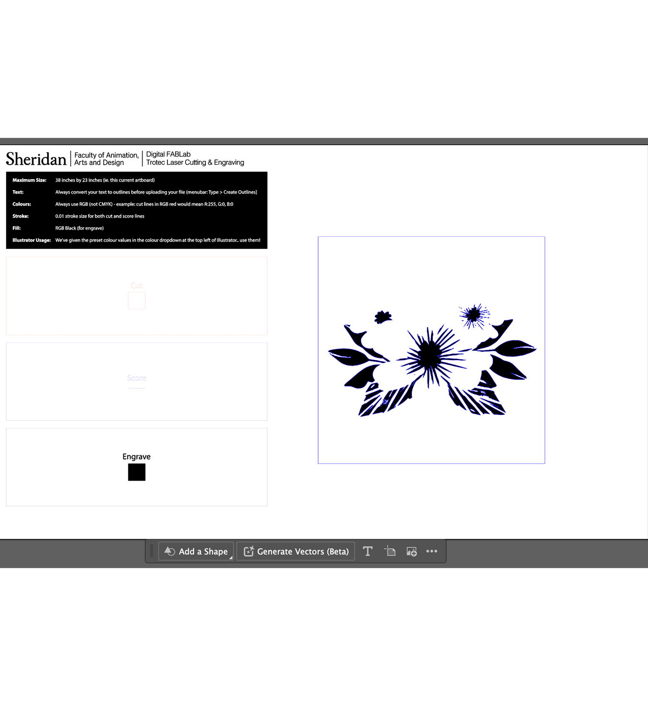Select the Type tool in the toolbar
Screen dimensions: 648x706
click(368, 551)
